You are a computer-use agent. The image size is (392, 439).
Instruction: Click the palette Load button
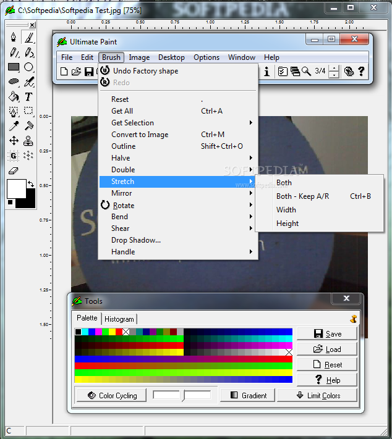[327, 349]
